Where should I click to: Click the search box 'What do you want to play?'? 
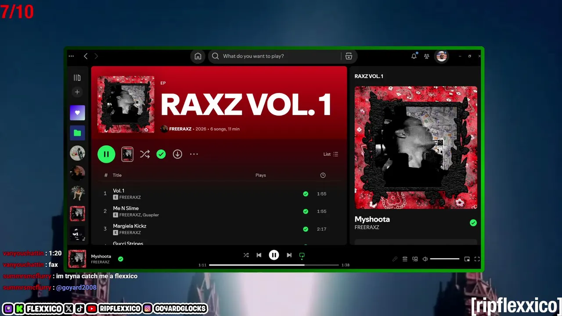point(275,56)
